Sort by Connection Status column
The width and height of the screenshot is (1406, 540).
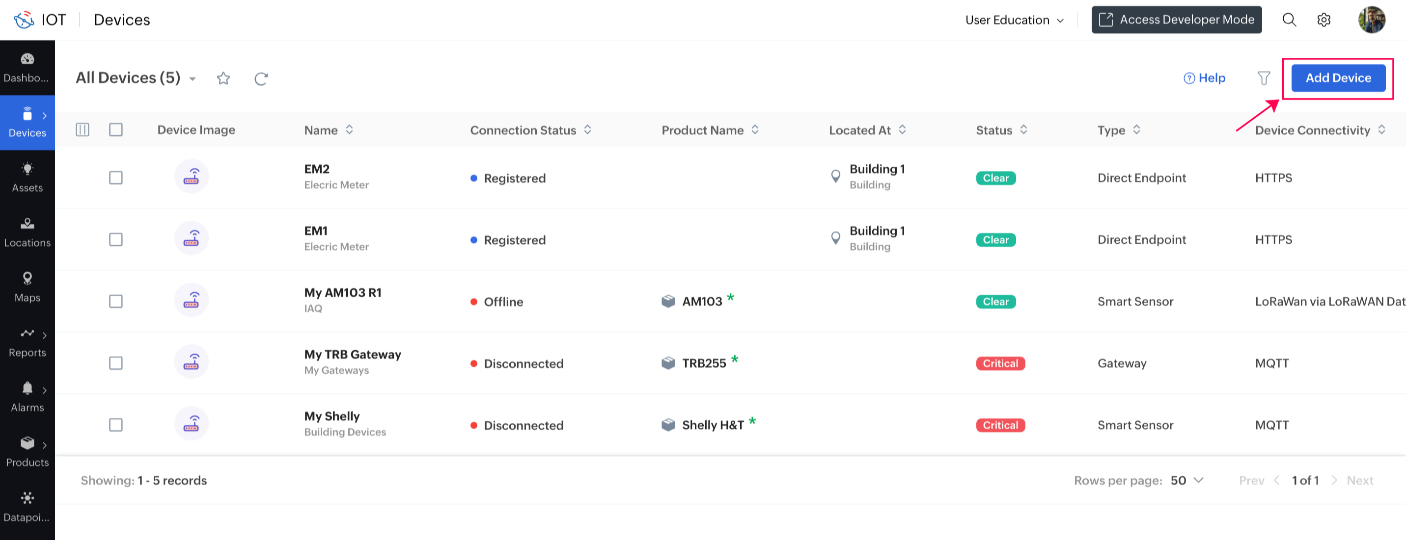coord(587,129)
